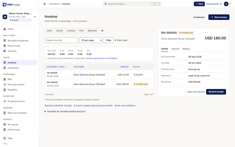Select the Paid filter tab
235x147 pixels.
81,31
